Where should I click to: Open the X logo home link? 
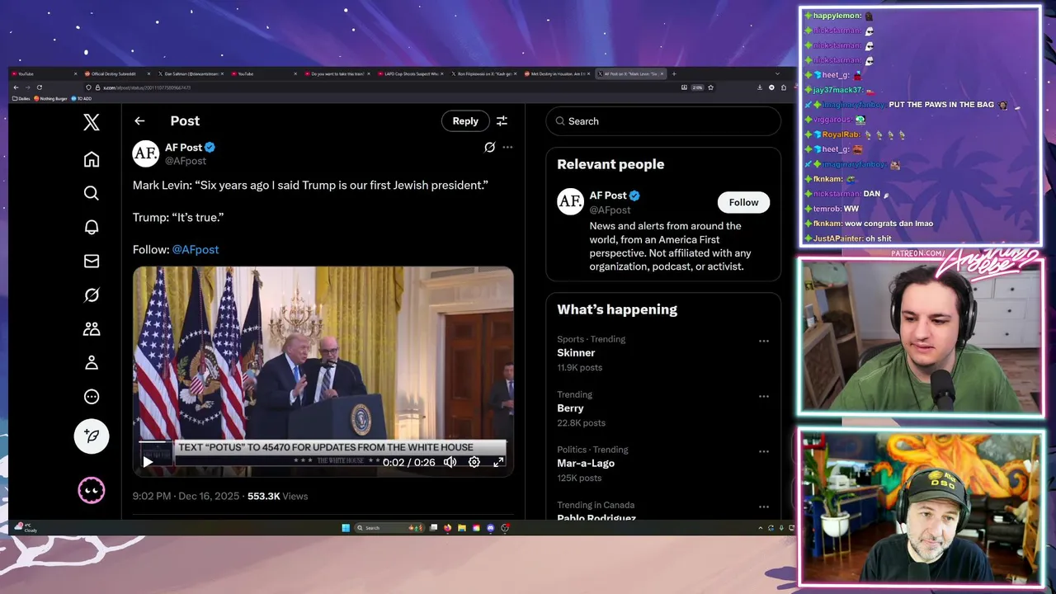[92, 122]
